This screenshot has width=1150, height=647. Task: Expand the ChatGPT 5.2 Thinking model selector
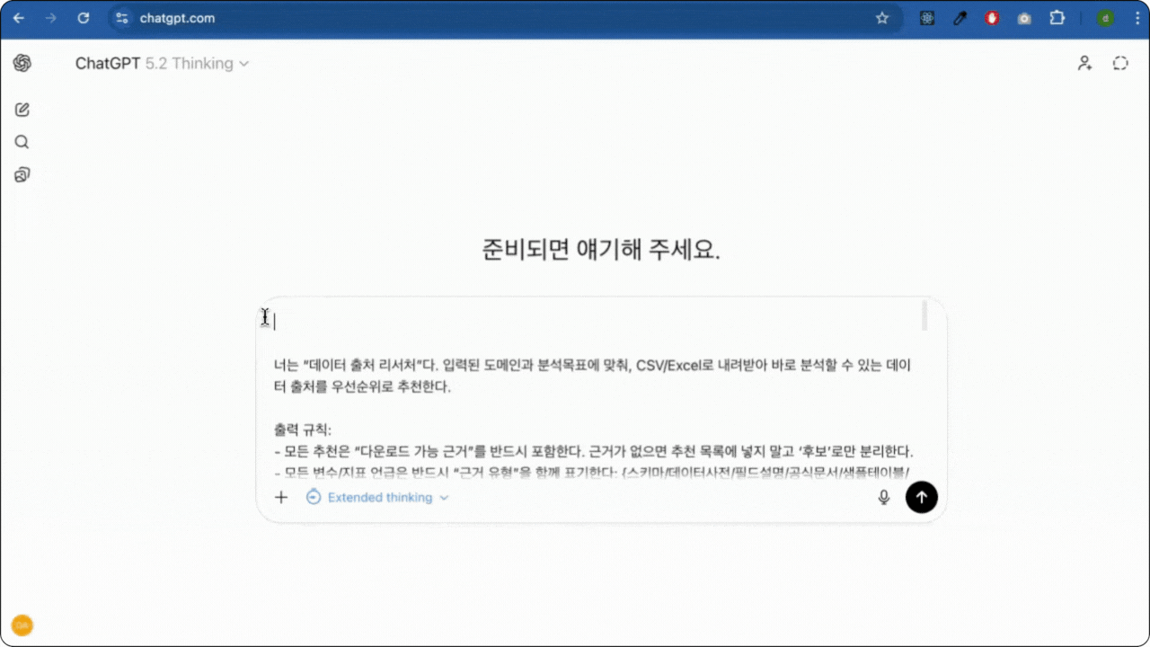[162, 64]
